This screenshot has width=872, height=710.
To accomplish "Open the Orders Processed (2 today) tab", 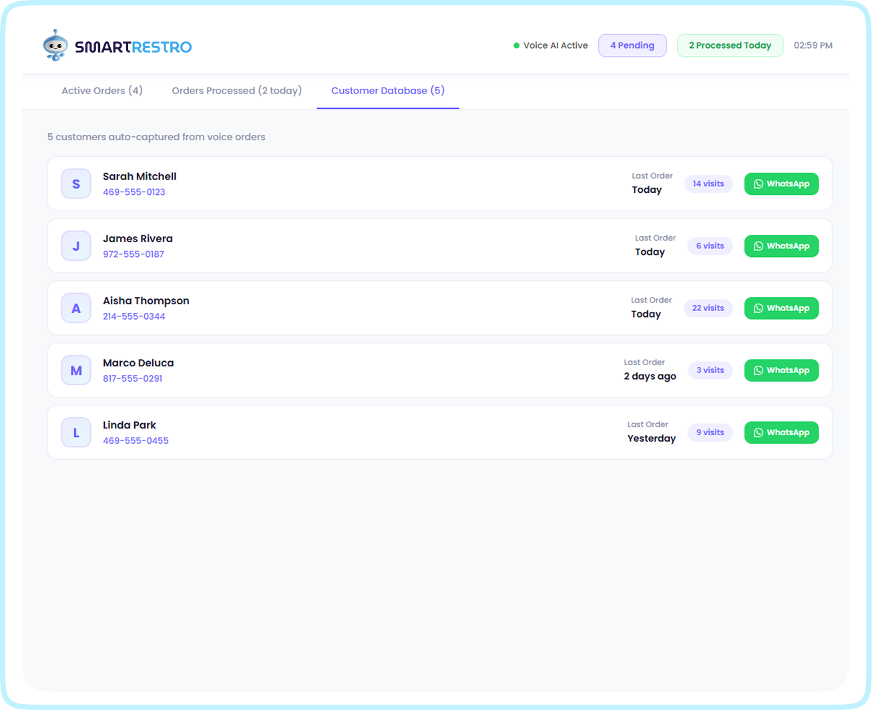I will (x=237, y=91).
